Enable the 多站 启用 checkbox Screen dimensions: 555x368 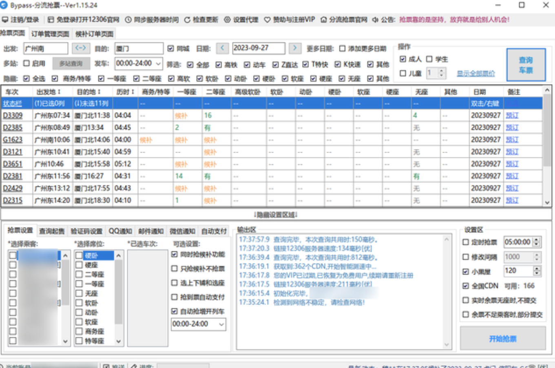click(x=27, y=63)
